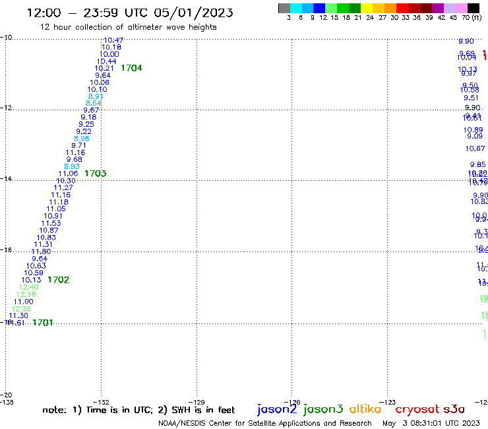
Task: Click the right-track value 9.85
Action: (x=477, y=164)
